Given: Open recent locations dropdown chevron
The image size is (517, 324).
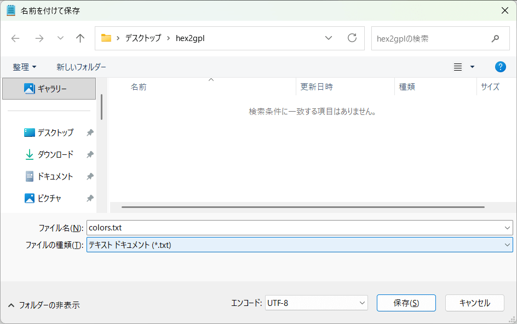Looking at the screenshot, I should tap(60, 38).
